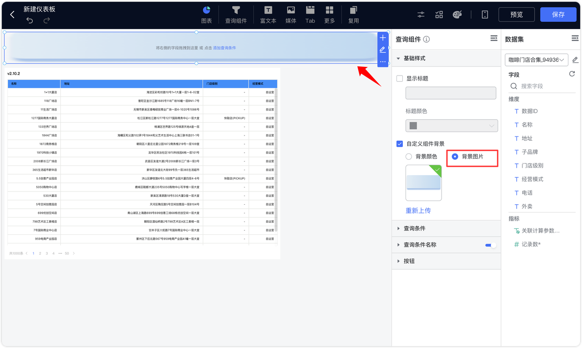The width and height of the screenshot is (582, 348).
Task: Select the 数据ID dimension field
Action: (x=530, y=111)
